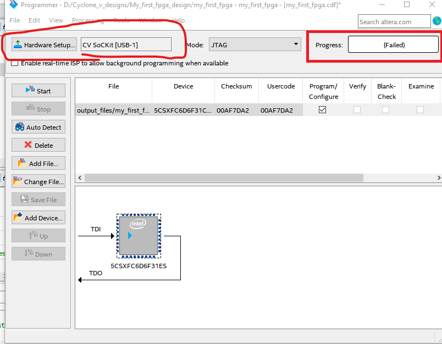Select the Intel 5CSXFC6D6F31ES chip in the chain
The image size is (442, 344).
click(139, 236)
